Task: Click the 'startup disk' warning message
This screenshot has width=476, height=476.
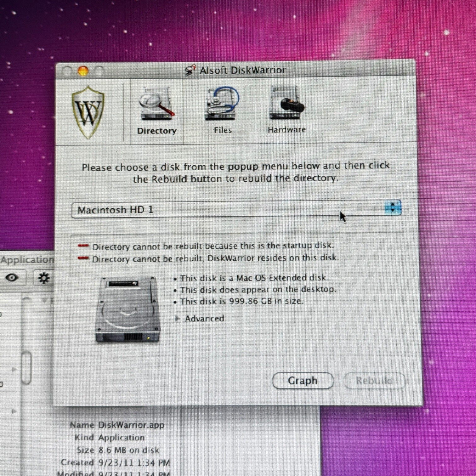Action: click(213, 246)
